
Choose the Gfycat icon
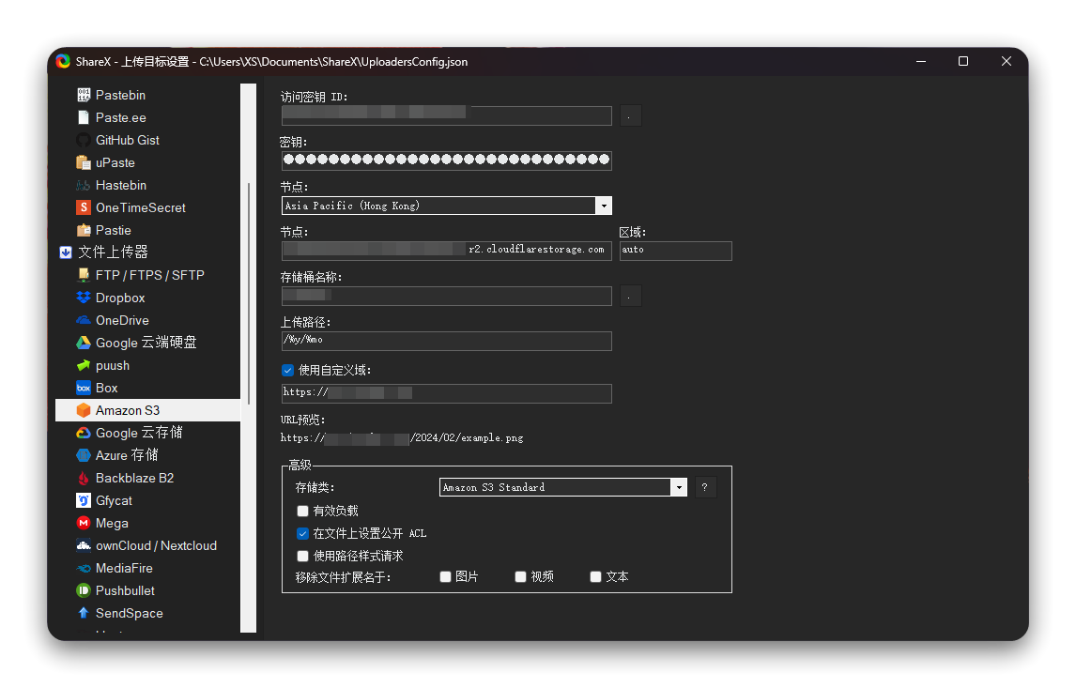pos(84,500)
